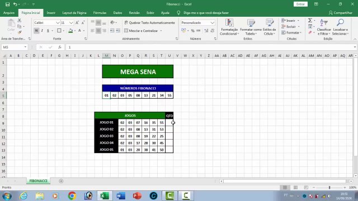Align text to the middle vertically
This screenshot has height=201, width=358.
pos(98,22)
